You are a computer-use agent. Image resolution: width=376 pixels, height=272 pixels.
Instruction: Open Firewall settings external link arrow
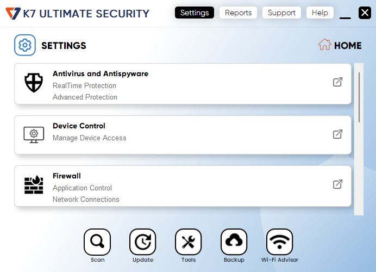coord(337,184)
